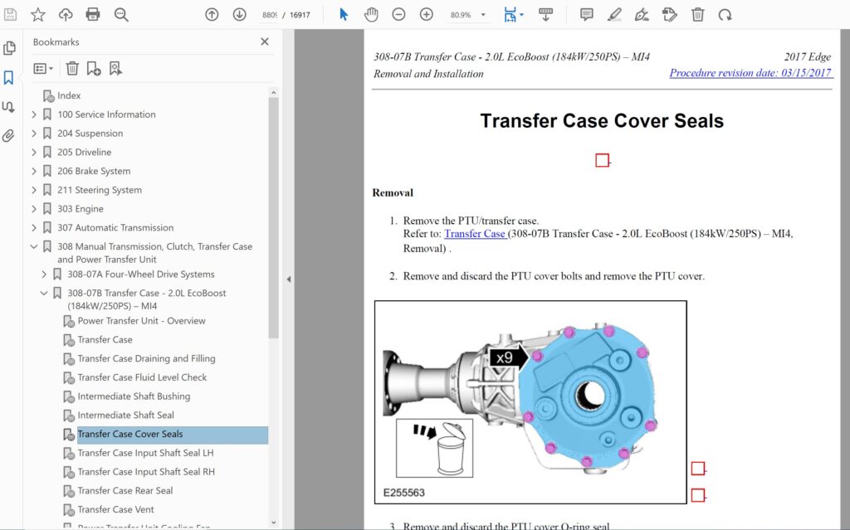Click the page number input field
This screenshot has height=530, width=850.
tap(270, 15)
